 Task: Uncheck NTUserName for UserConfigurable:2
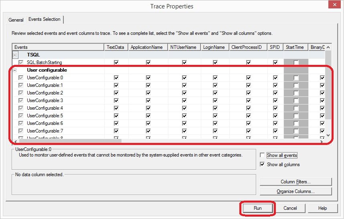[x=184, y=93]
